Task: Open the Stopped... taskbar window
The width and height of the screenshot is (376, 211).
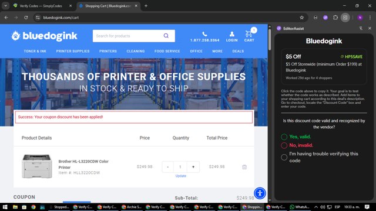Action: (x=59, y=207)
